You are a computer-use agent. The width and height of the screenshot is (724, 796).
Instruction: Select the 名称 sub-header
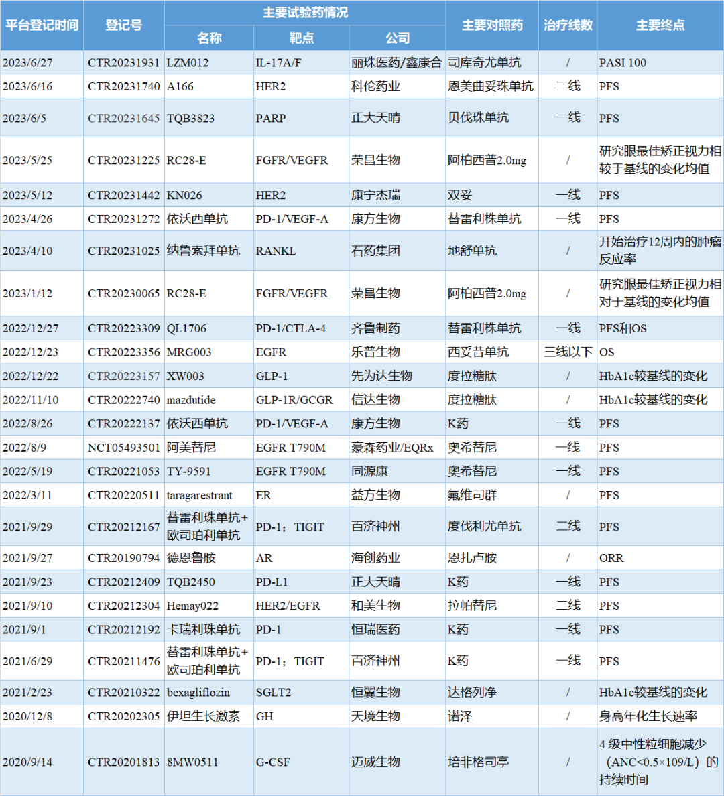tap(209, 38)
